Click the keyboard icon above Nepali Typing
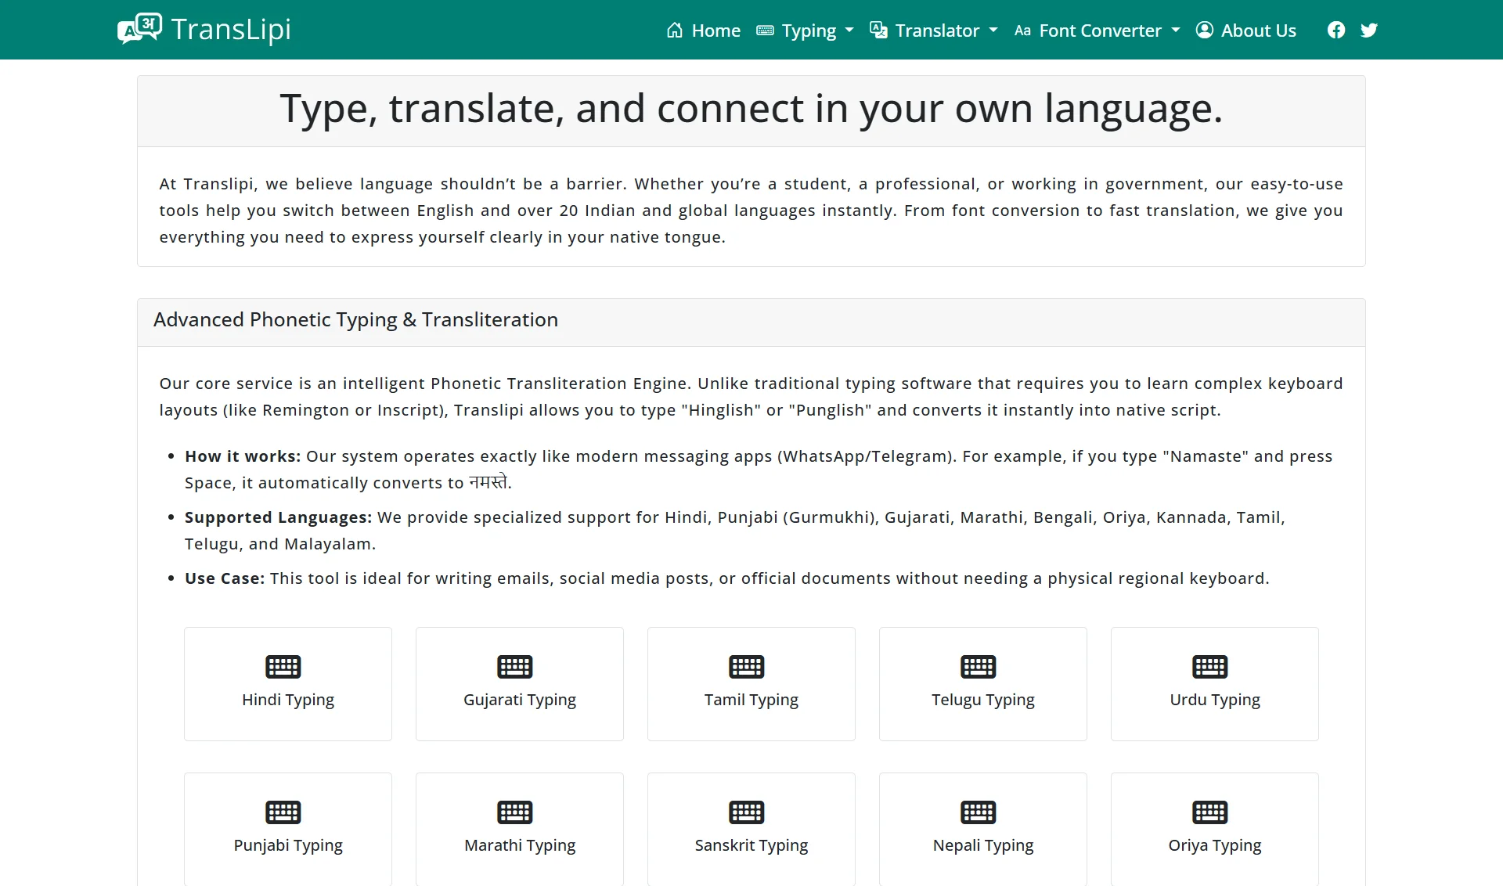This screenshot has height=886, width=1503. (x=978, y=812)
